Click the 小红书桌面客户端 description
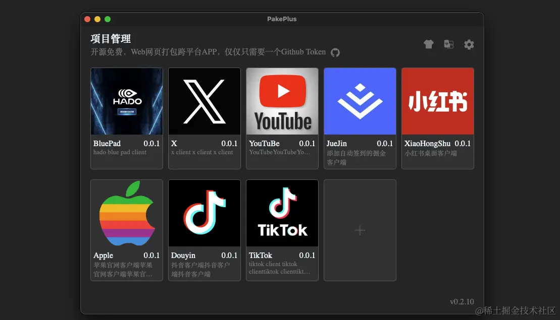 pyautogui.click(x=430, y=153)
